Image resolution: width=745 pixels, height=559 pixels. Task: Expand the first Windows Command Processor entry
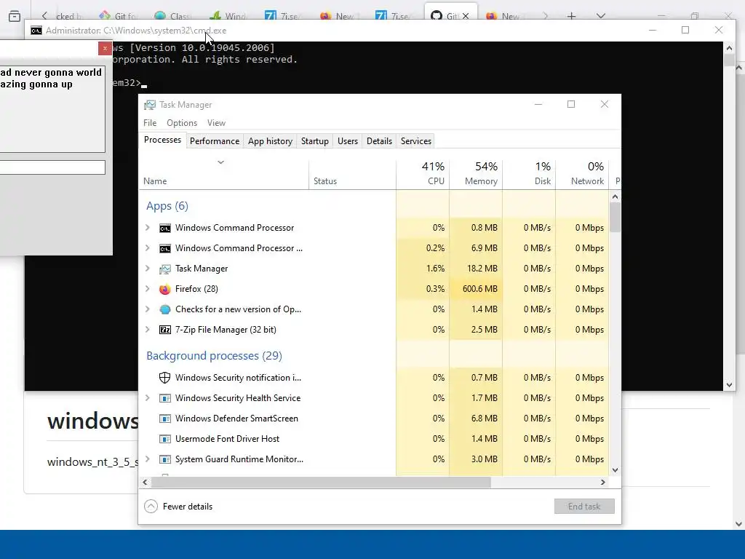click(x=147, y=228)
